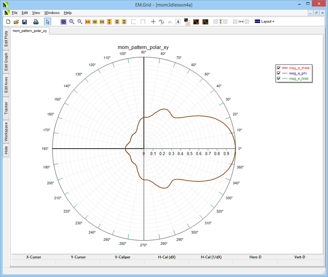Click the Print icon in toolbar

(x=36, y=22)
